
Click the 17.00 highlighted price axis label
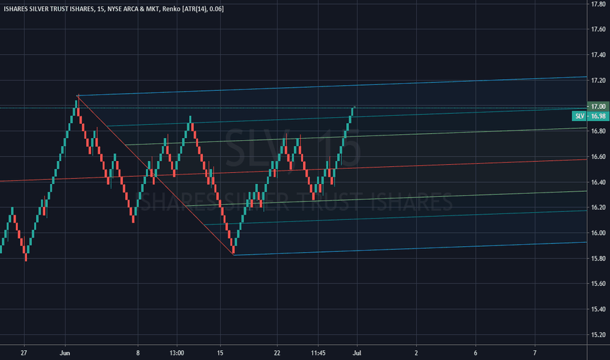tap(598, 106)
